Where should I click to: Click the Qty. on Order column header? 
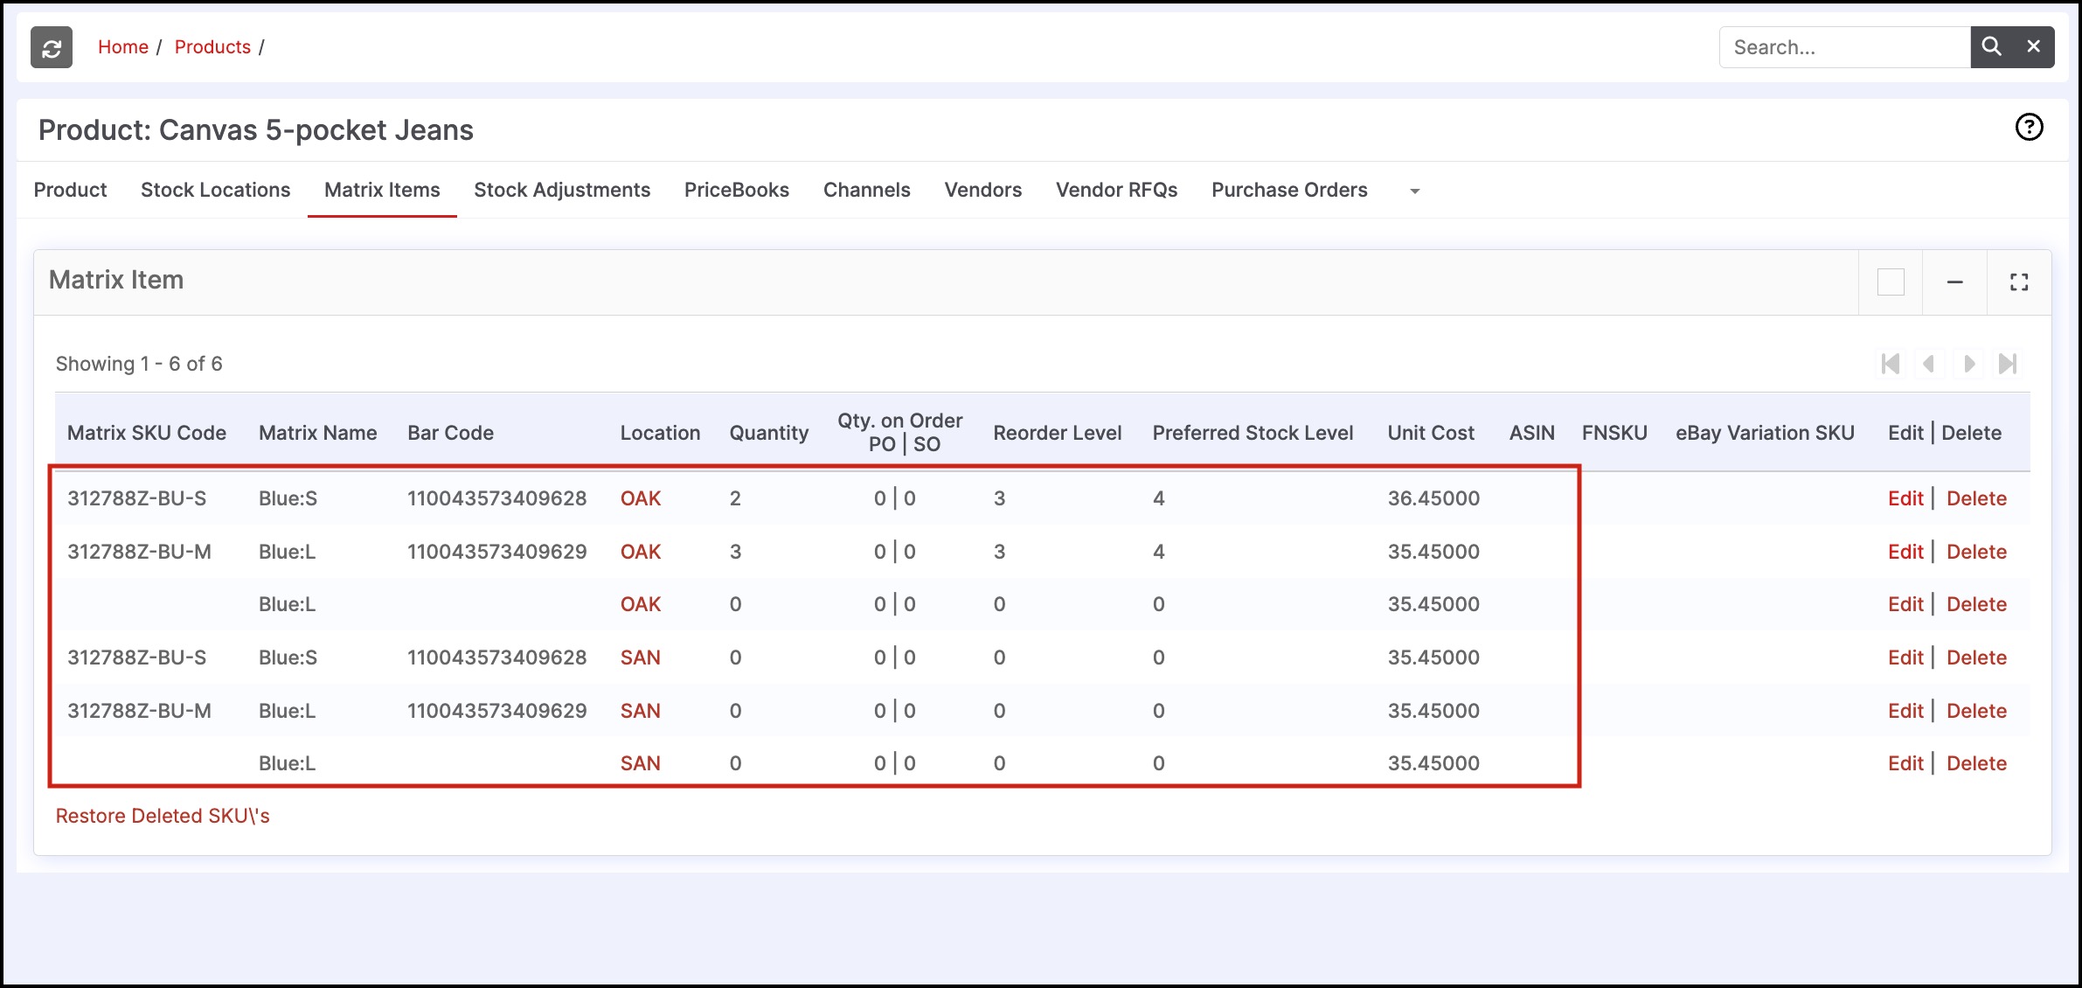pos(900,432)
